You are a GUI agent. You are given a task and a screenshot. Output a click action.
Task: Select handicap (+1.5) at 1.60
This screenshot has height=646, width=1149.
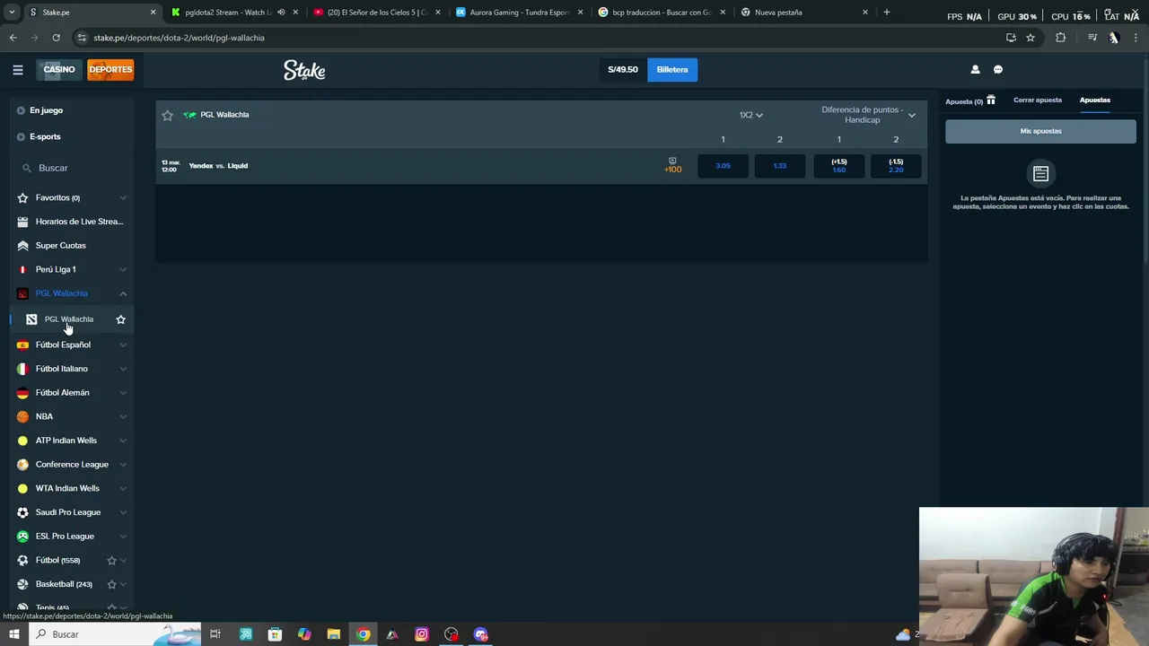[838, 166]
